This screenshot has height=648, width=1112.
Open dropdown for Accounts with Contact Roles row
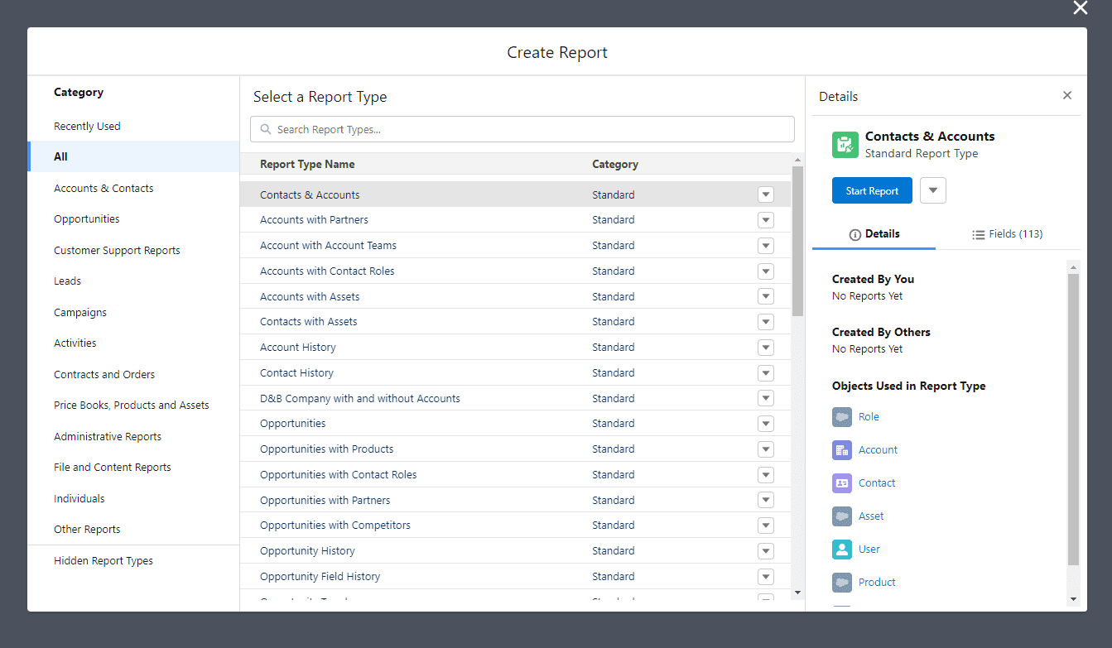766,271
